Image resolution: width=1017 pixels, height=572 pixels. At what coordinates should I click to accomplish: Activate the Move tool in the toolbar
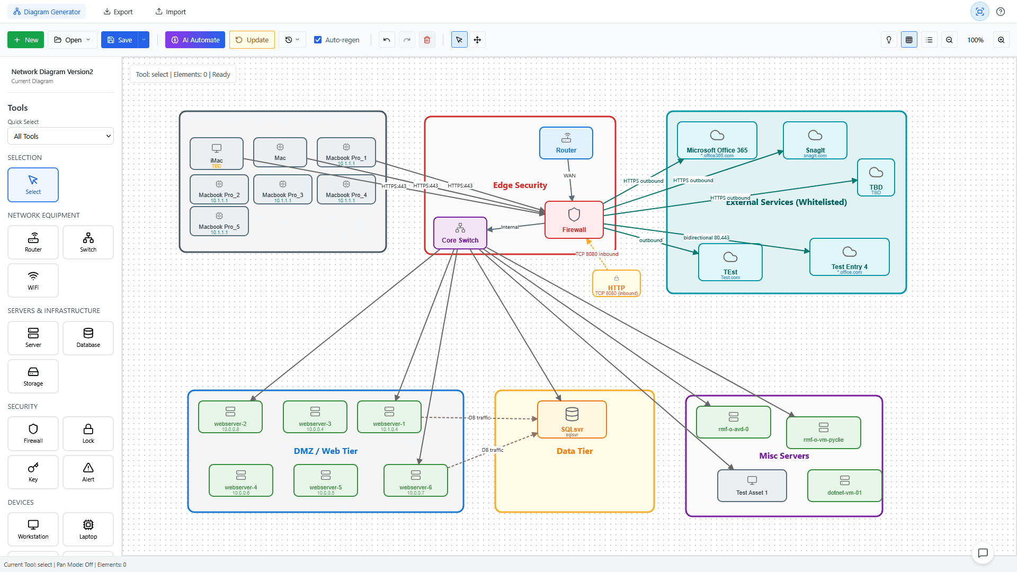(477, 39)
